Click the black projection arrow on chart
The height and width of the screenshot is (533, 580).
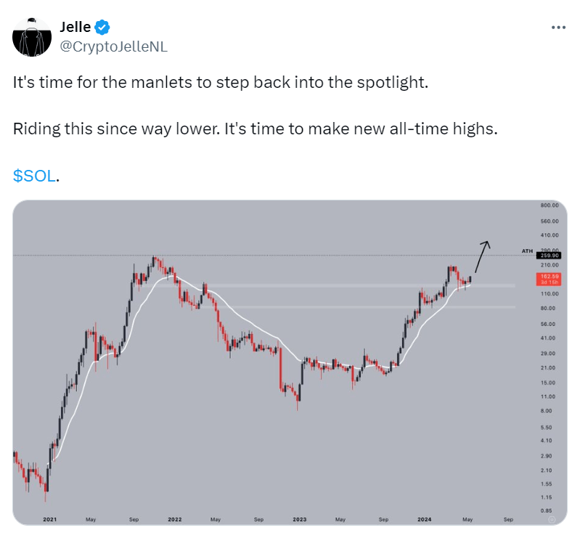482,256
